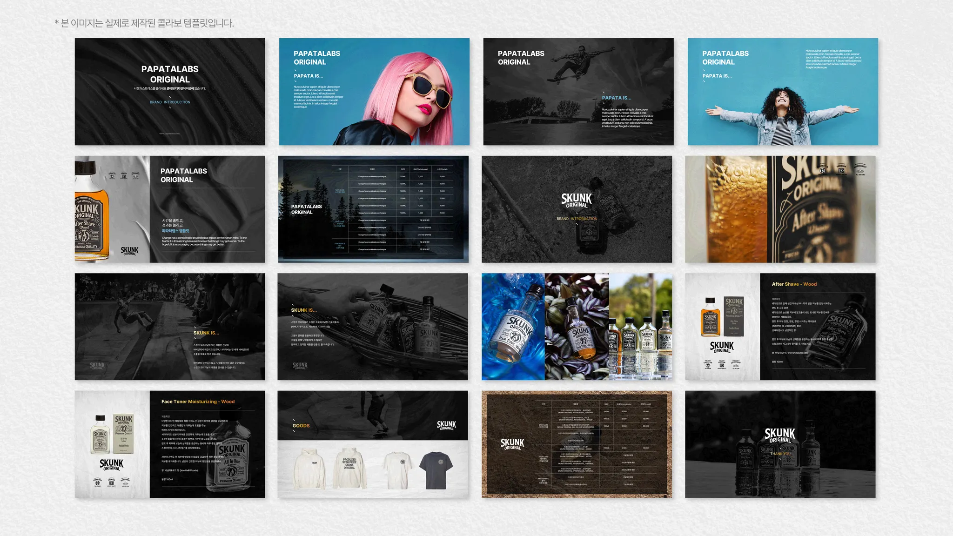Select the pink-haired woman with sunglasses slide
The image size is (953, 536).
[374, 92]
